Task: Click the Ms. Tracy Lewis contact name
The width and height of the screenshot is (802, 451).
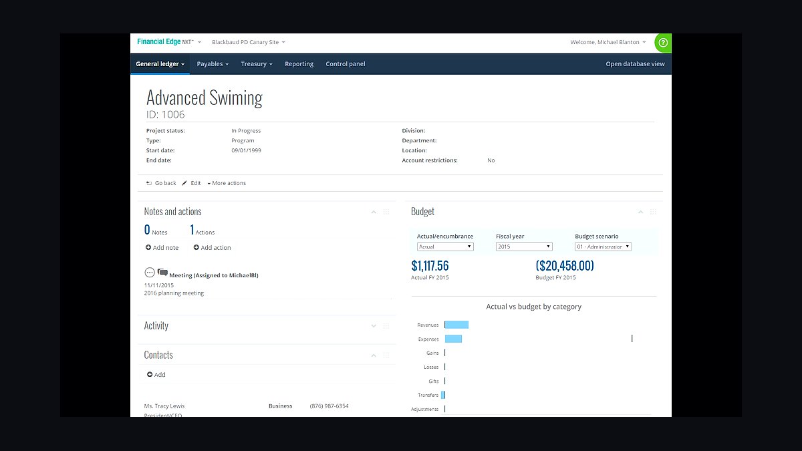Action: coord(164,406)
